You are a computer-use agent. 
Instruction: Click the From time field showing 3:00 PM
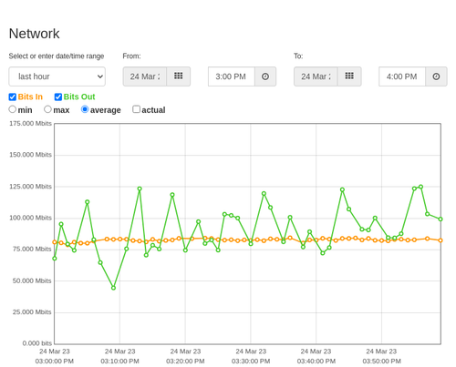coord(232,76)
